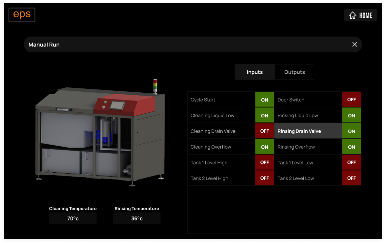Toggle Cleaning Drain Valve OFF state
This screenshot has height=244, width=386.
(264, 131)
